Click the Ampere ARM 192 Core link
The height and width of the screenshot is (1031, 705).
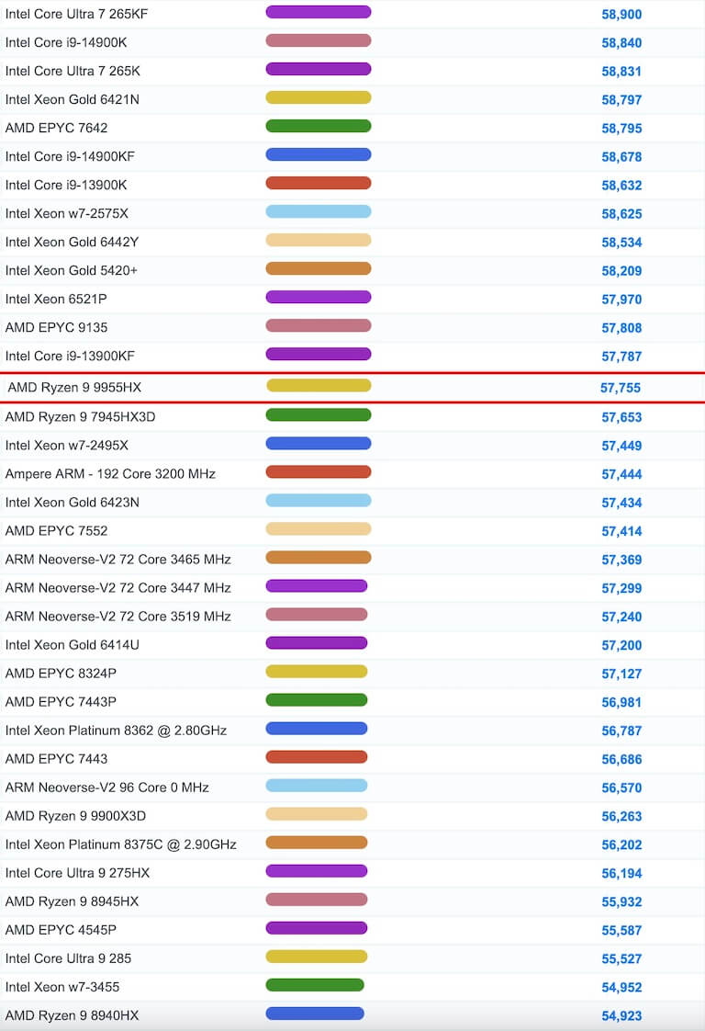click(110, 474)
